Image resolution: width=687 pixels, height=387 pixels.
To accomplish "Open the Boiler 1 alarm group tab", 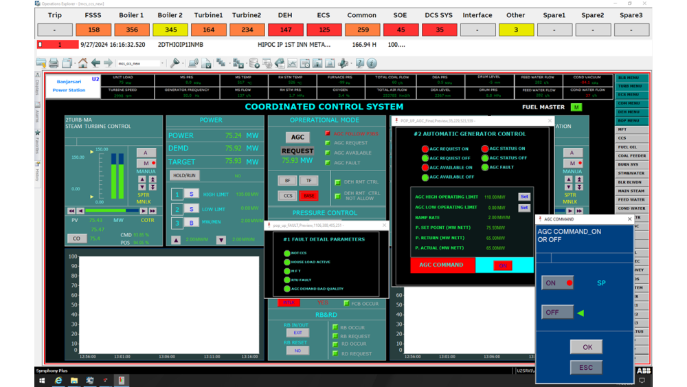I will pyautogui.click(x=131, y=30).
